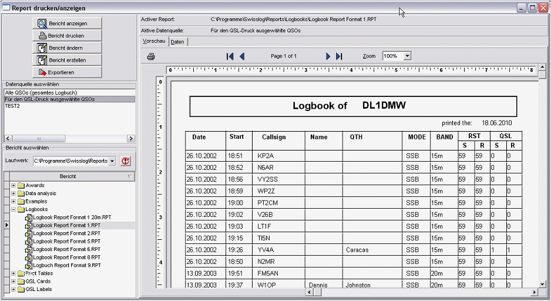Open the Laufwerk path dropdown
The width and height of the screenshot is (551, 301).
tap(112, 161)
